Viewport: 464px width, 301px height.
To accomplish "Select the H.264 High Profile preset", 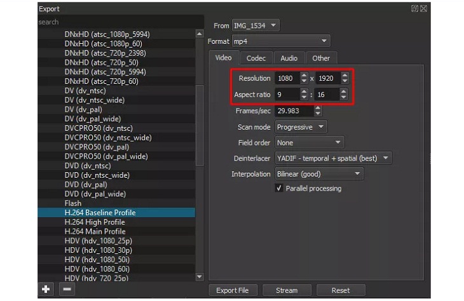I will [95, 222].
